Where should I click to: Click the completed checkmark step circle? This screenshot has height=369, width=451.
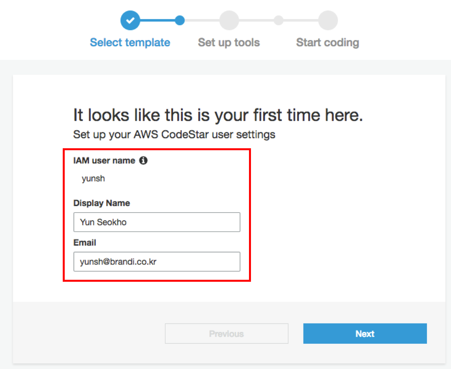130,20
